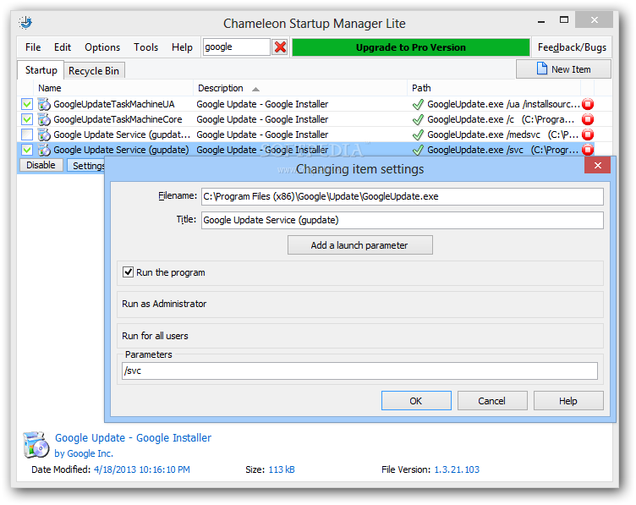Screen dimensions: 636x505
Task: Sort by the Description column header
Action: (x=300, y=88)
